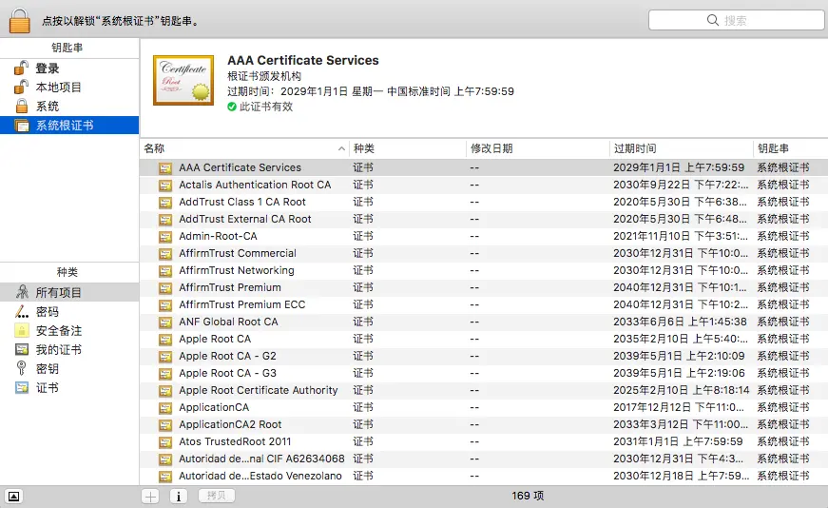Select AddTrust External CA Root row
The height and width of the screenshot is (508, 828).
tap(484, 219)
